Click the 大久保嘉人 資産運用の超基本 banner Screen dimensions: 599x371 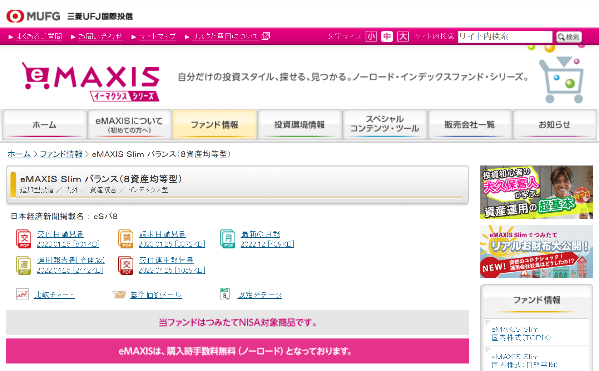point(536,192)
